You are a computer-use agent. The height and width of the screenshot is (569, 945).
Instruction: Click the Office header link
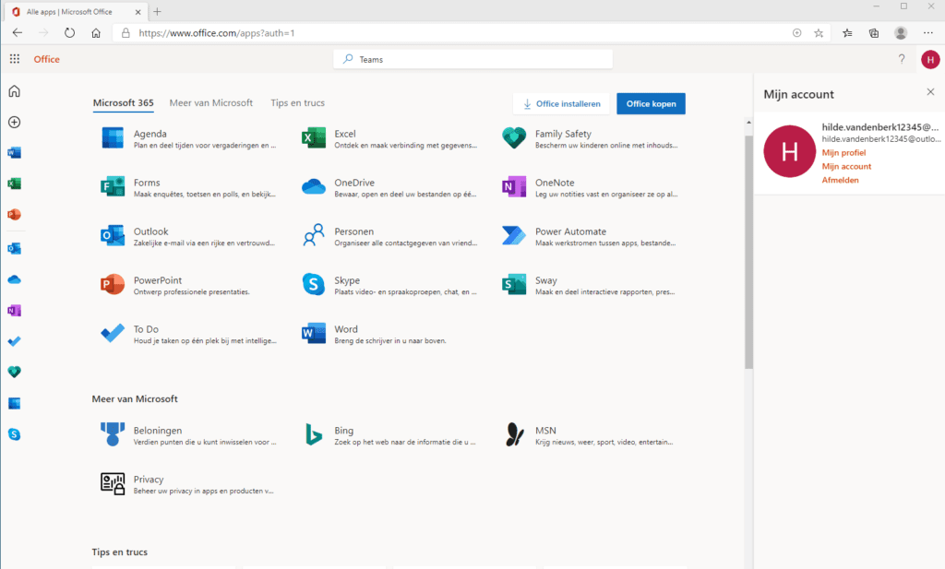[46, 59]
